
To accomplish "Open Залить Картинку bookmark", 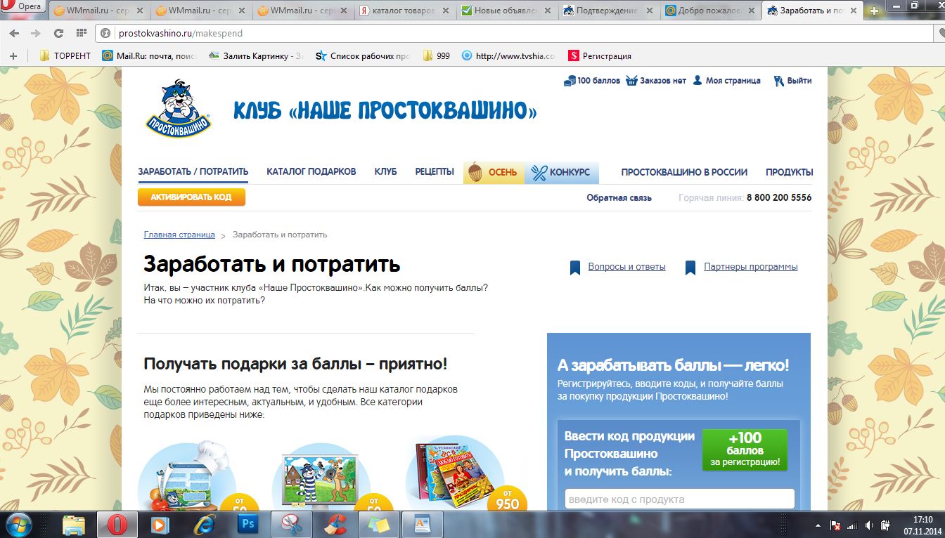I will (255, 55).
